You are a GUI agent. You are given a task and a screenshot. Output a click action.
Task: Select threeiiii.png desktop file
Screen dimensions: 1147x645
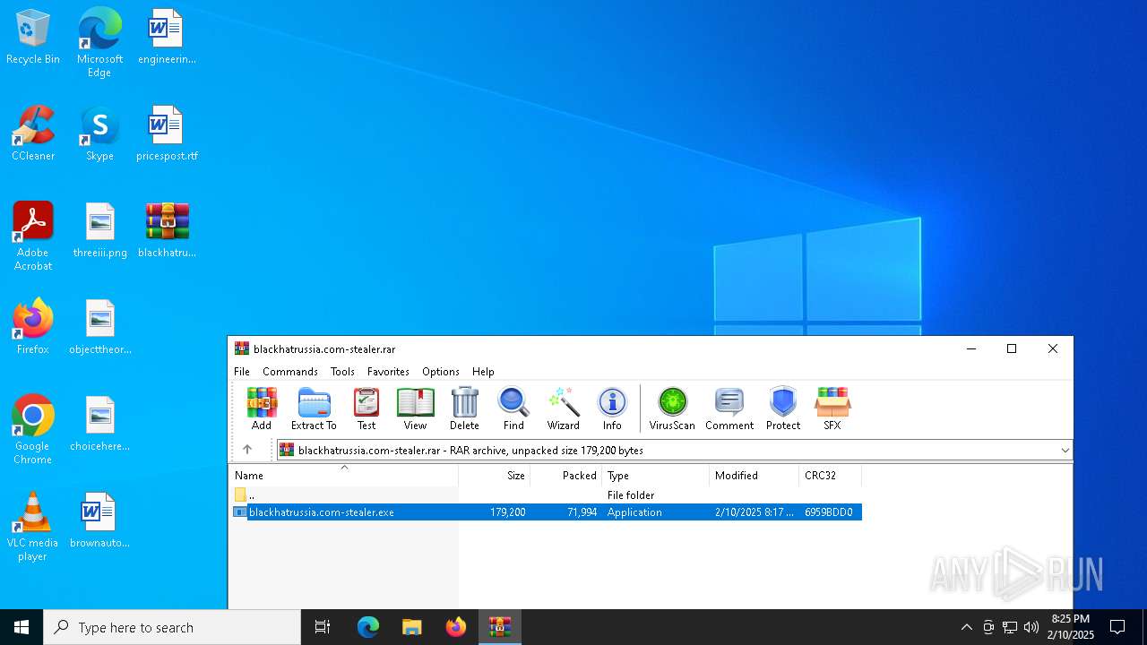tap(100, 231)
